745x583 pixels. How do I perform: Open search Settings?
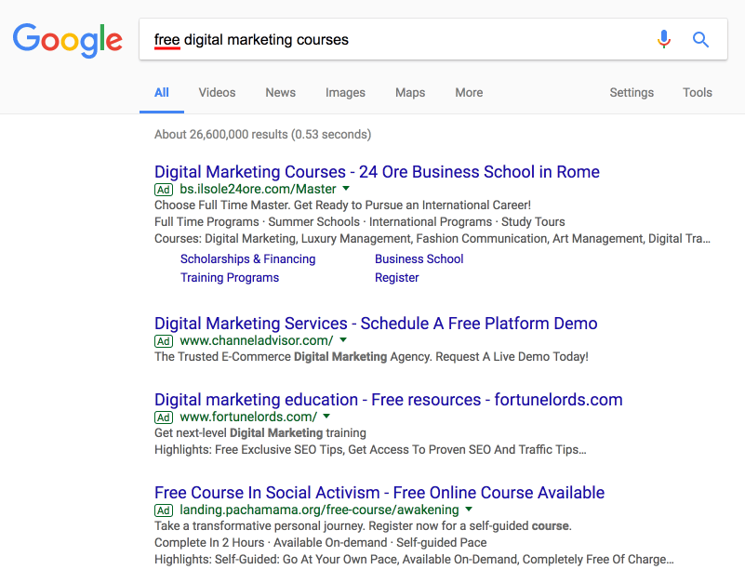632,93
